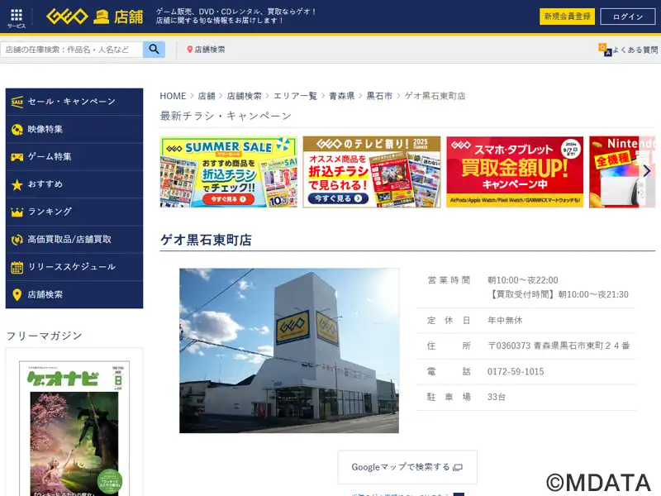
Task: Click the star icon for おすすめ
Action: [17, 184]
